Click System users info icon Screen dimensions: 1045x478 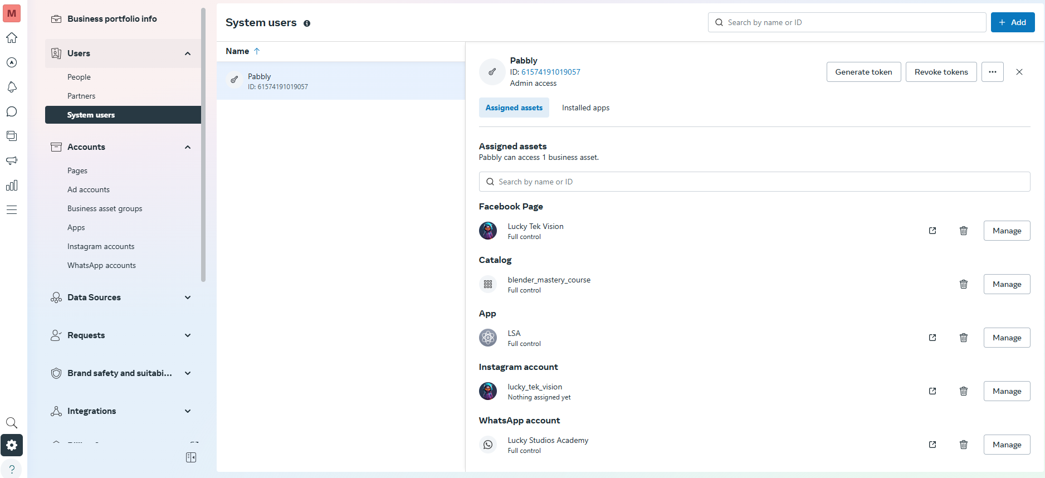307,23
